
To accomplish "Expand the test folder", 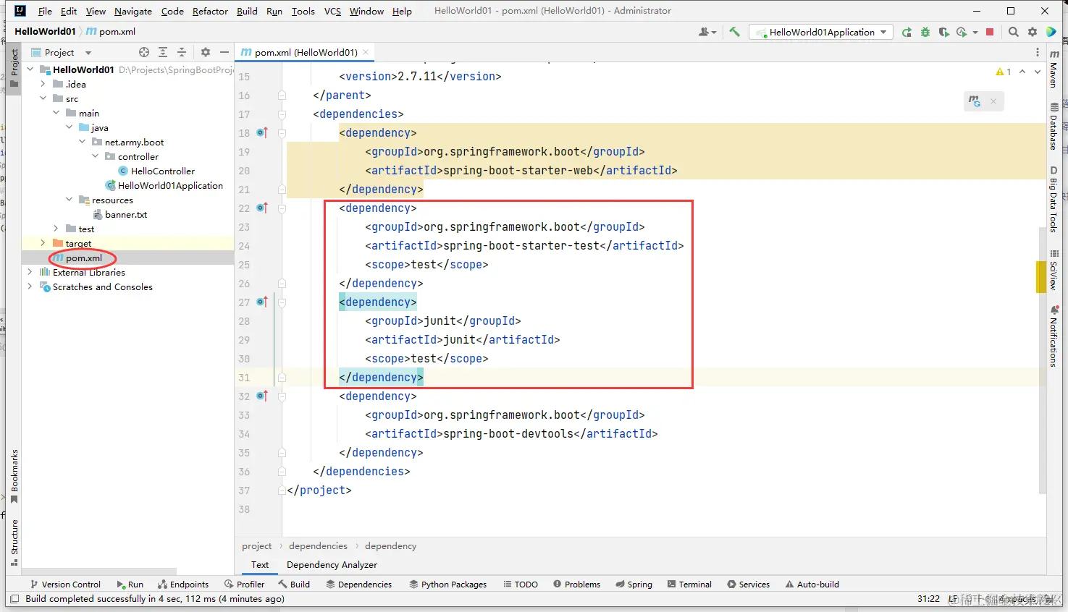I will coord(56,229).
